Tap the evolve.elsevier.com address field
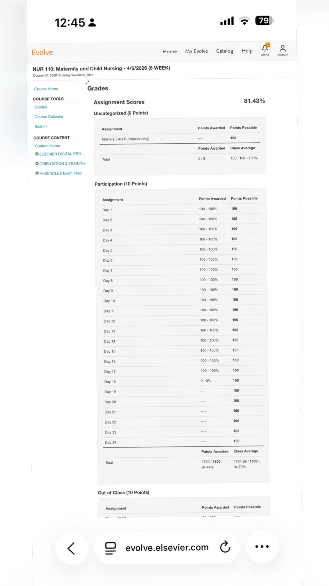 (x=167, y=548)
